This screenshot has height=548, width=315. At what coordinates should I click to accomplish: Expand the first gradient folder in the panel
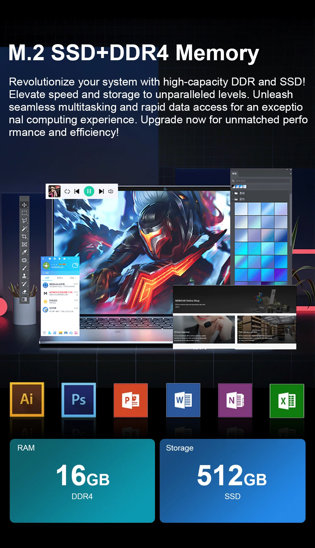pos(233,193)
